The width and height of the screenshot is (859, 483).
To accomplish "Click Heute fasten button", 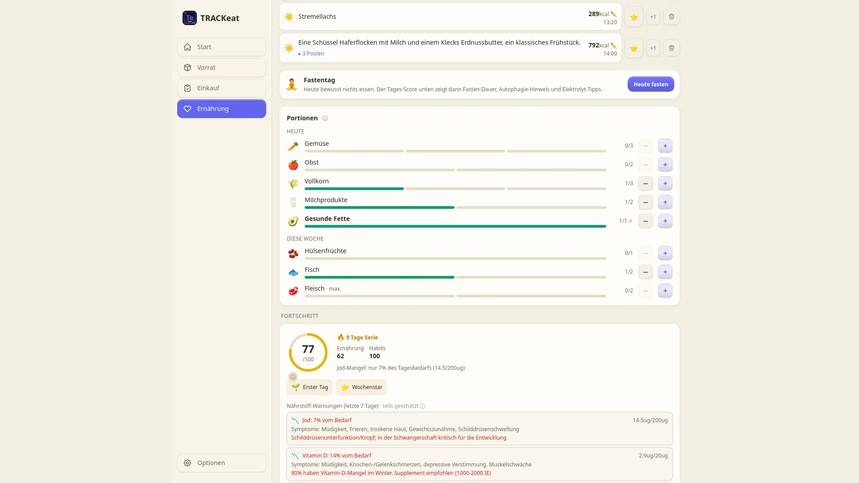I will (x=651, y=84).
